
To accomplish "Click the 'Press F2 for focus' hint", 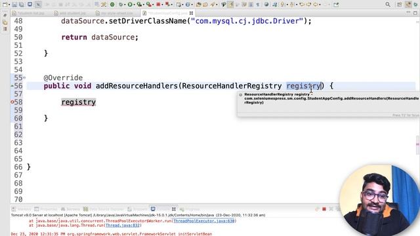I will tap(406, 115).
